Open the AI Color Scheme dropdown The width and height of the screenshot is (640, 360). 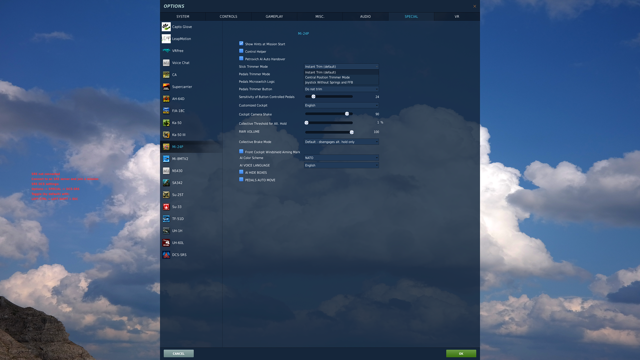coord(341,158)
